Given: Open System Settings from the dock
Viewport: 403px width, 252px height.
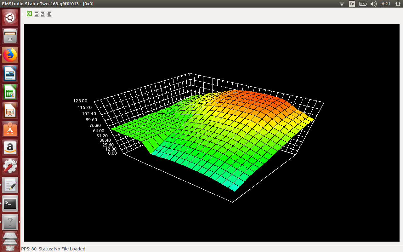Looking at the screenshot, I should click(x=10, y=166).
